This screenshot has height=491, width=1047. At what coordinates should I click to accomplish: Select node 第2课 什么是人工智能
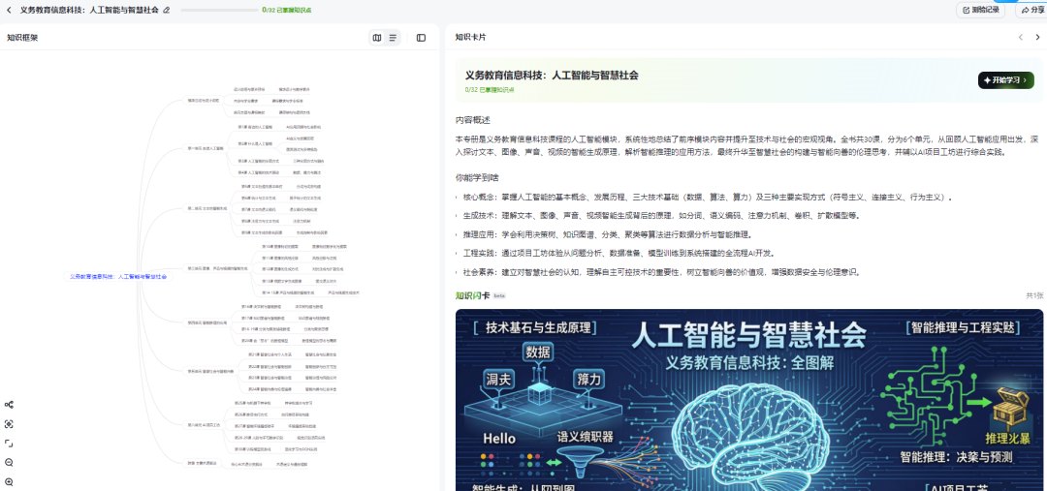tap(255, 143)
